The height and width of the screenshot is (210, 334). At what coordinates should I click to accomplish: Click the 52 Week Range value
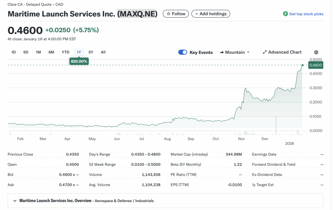(x=146, y=164)
